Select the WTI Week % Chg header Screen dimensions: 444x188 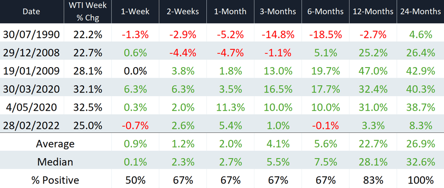pyautogui.click(x=88, y=12)
